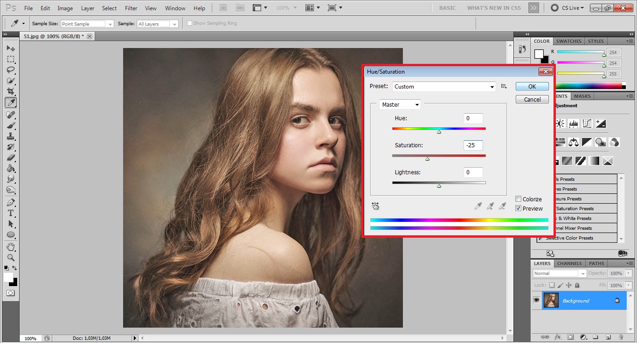The height and width of the screenshot is (343, 637).
Task: Open the Preset dropdown showing Custom
Action: click(443, 87)
